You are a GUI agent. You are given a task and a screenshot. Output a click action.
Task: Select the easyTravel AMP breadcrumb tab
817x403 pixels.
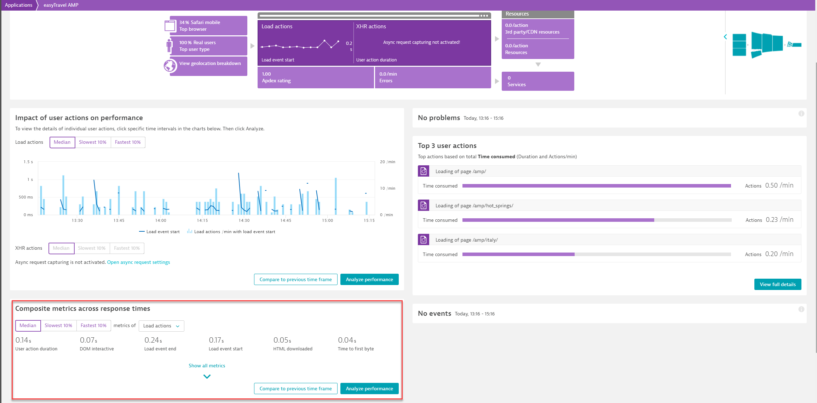tap(62, 5)
